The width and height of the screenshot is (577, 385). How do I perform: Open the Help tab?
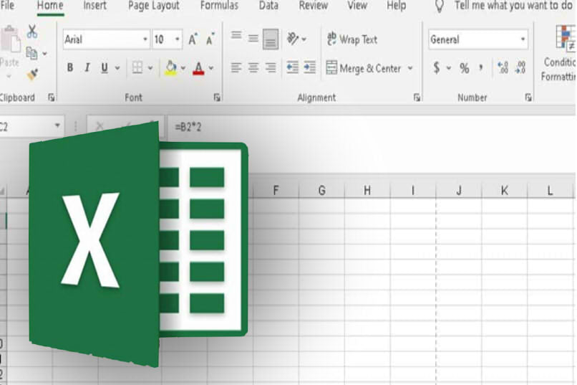[x=397, y=6]
